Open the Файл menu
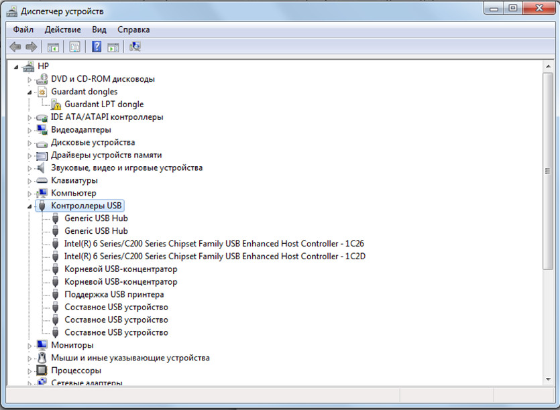 click(x=23, y=29)
